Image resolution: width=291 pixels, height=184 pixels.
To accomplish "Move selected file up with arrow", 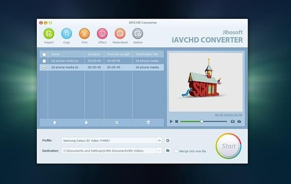I will coord(55,123).
